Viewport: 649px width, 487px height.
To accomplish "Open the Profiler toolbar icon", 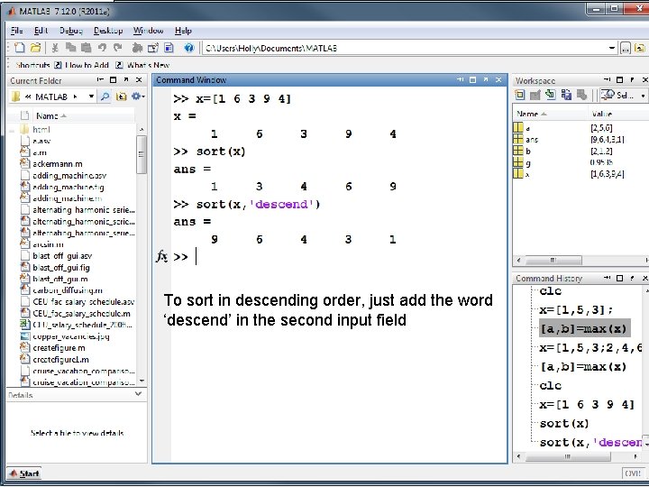I will [x=169, y=48].
